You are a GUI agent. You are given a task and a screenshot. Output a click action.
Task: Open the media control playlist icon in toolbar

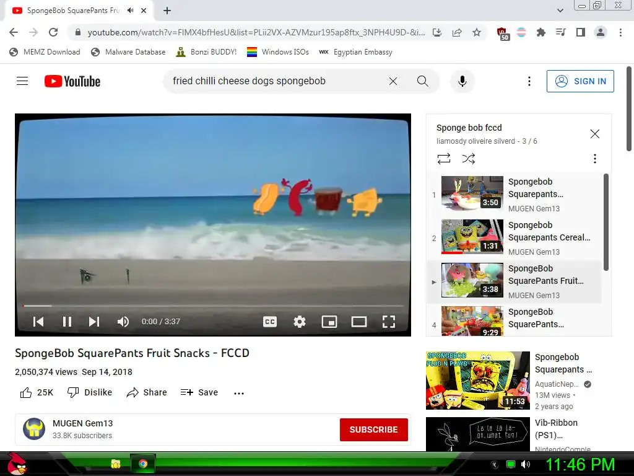560,32
